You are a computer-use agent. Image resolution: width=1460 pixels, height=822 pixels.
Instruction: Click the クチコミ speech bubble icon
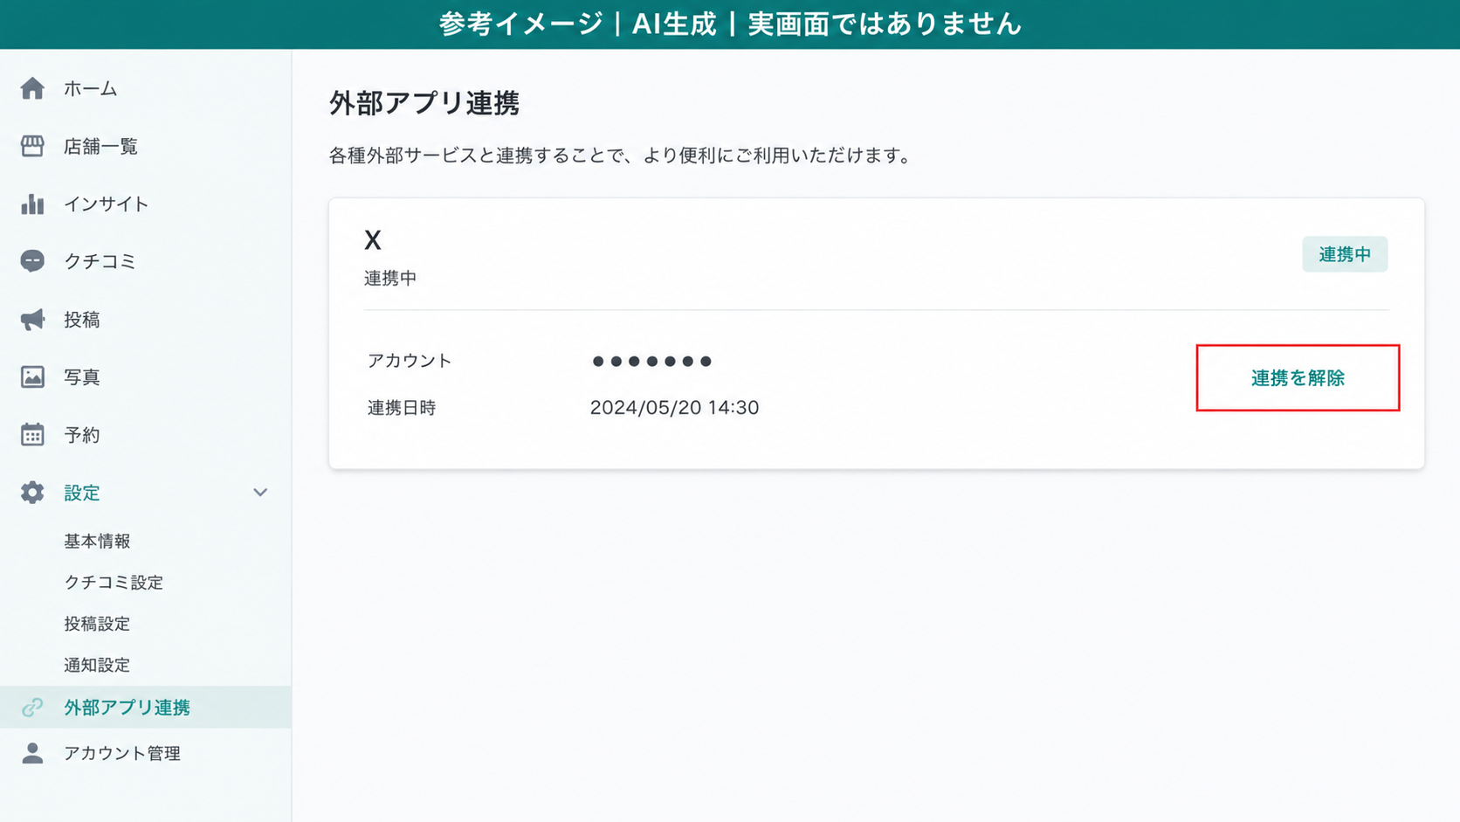coord(32,261)
